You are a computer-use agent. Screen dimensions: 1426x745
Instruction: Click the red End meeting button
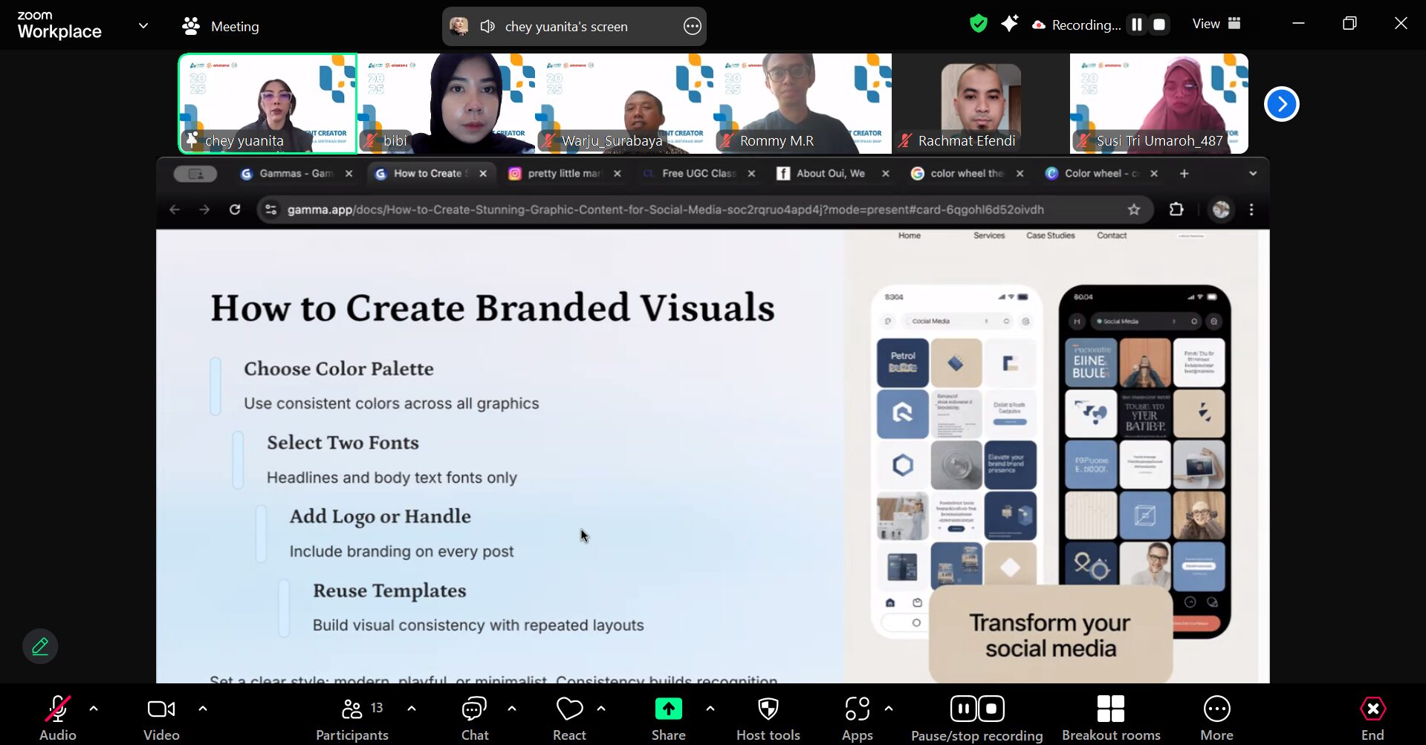pos(1372,718)
